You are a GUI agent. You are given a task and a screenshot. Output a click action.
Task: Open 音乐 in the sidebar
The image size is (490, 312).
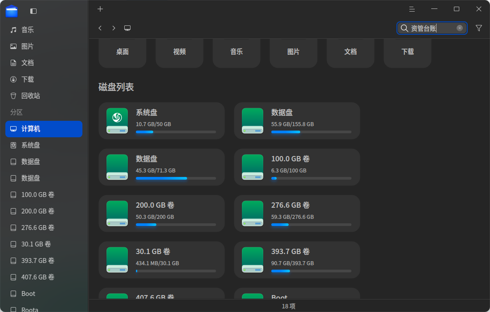44,30
